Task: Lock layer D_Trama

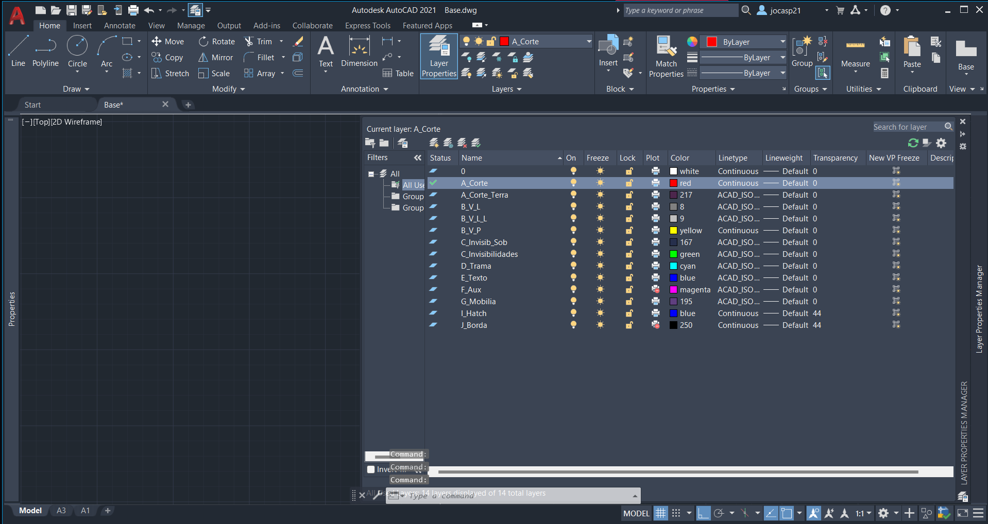Action: [629, 266]
